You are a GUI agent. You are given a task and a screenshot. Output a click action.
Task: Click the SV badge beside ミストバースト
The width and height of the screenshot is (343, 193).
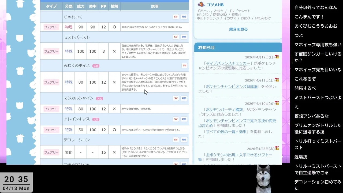pyautogui.click(x=176, y=37)
